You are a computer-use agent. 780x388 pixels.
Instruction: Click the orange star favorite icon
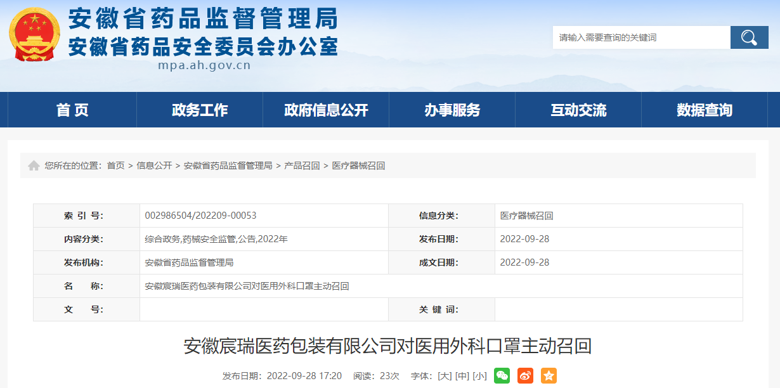point(549,375)
